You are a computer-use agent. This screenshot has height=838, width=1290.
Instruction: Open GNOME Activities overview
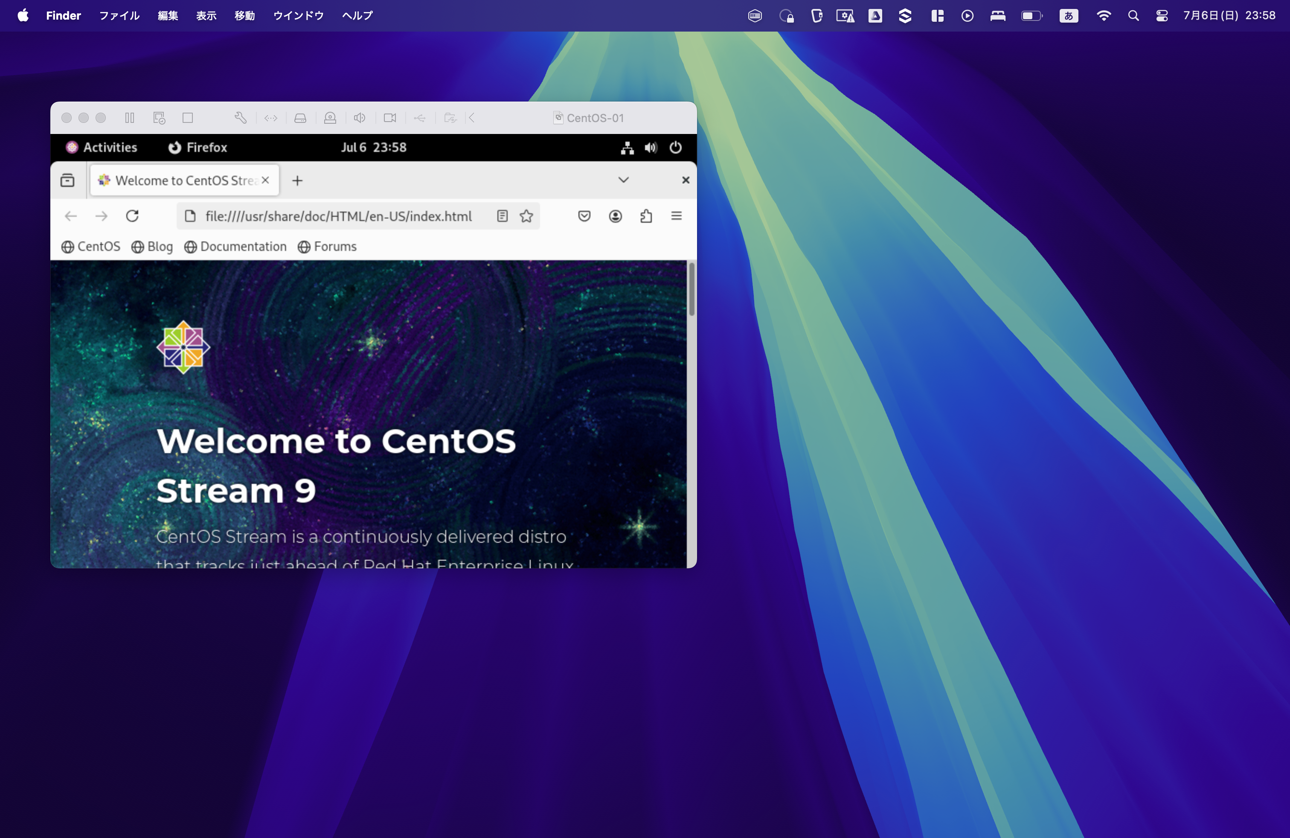tap(102, 148)
